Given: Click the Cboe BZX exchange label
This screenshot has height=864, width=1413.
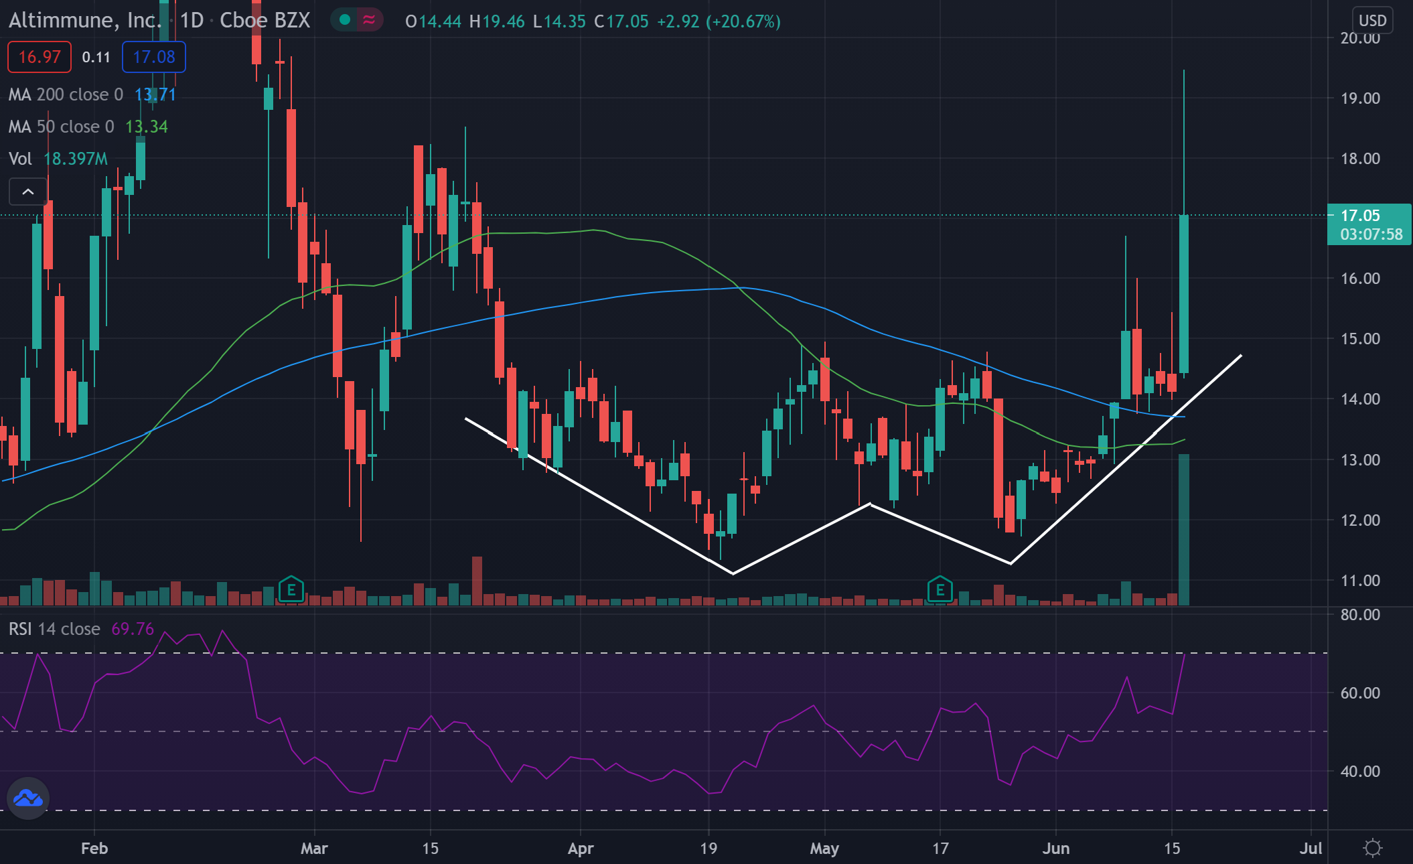Looking at the screenshot, I should [x=265, y=21].
